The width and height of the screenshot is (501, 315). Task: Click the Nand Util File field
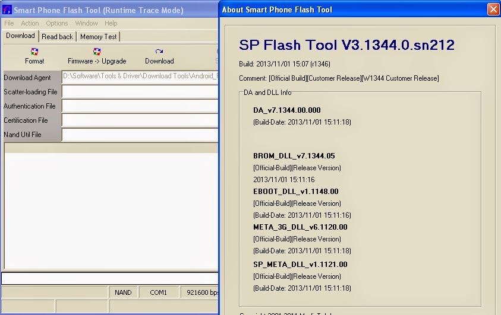coord(140,135)
